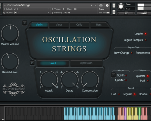151x121 pixels.
Task: Click the Decay knob
Action: (69, 79)
